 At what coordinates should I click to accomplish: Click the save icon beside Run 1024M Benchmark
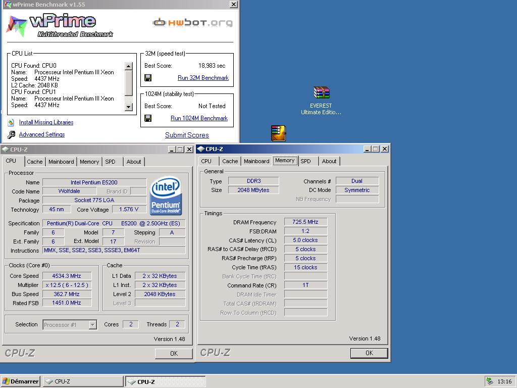point(148,118)
